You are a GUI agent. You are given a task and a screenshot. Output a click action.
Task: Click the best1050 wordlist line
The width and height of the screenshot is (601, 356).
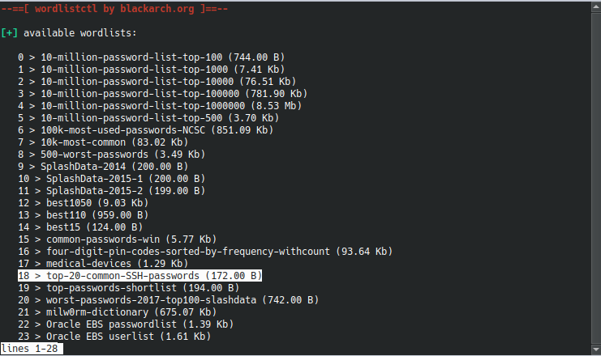84,203
